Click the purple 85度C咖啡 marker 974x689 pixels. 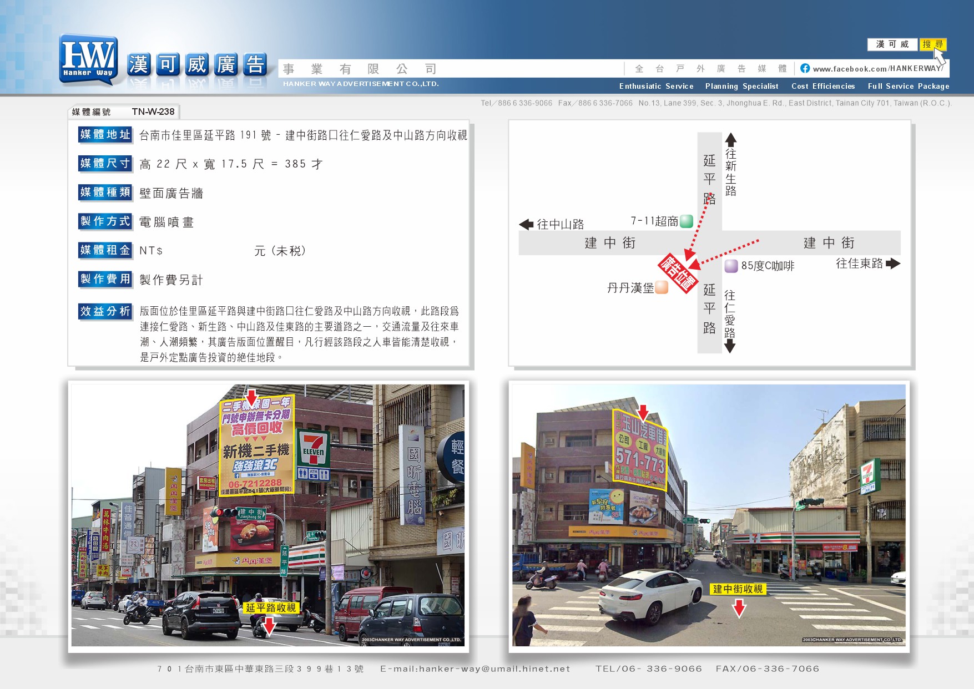(x=731, y=266)
